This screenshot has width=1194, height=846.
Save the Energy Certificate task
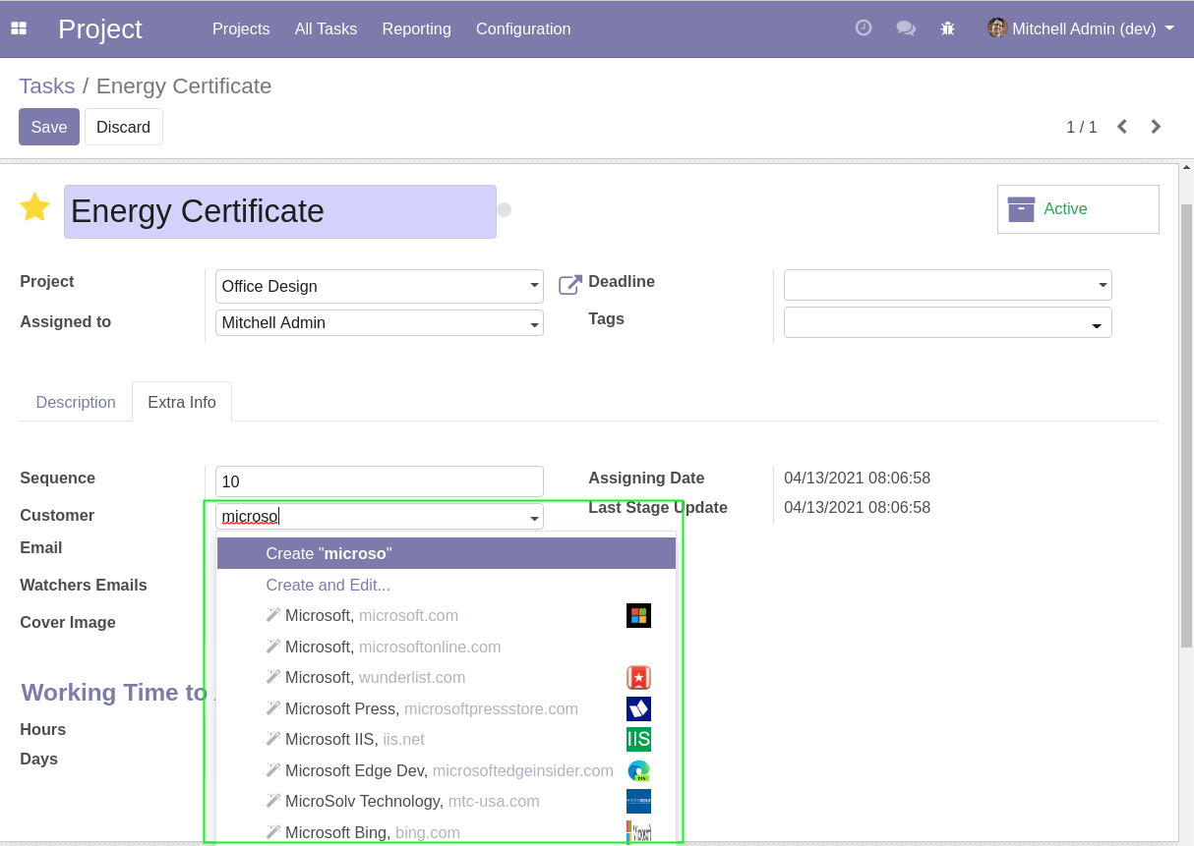click(x=48, y=127)
